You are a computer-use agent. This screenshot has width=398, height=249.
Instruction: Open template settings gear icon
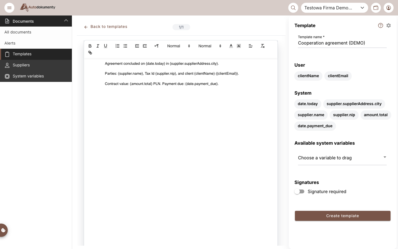coord(389,25)
